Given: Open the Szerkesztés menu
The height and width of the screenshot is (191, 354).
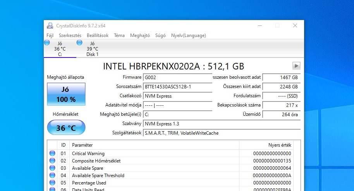Looking at the screenshot, I should tap(70, 35).
